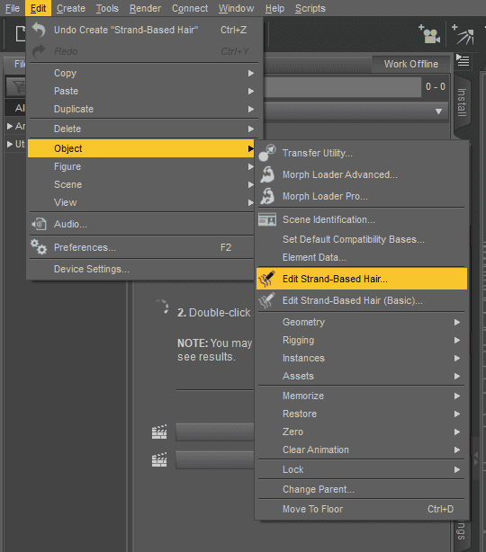
Task: Open the dropdown arrow below search
Action: [438, 111]
